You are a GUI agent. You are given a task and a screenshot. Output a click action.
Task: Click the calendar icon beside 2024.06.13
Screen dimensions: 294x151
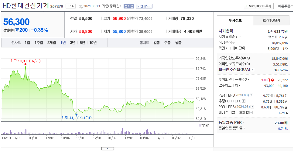coord(80,6)
